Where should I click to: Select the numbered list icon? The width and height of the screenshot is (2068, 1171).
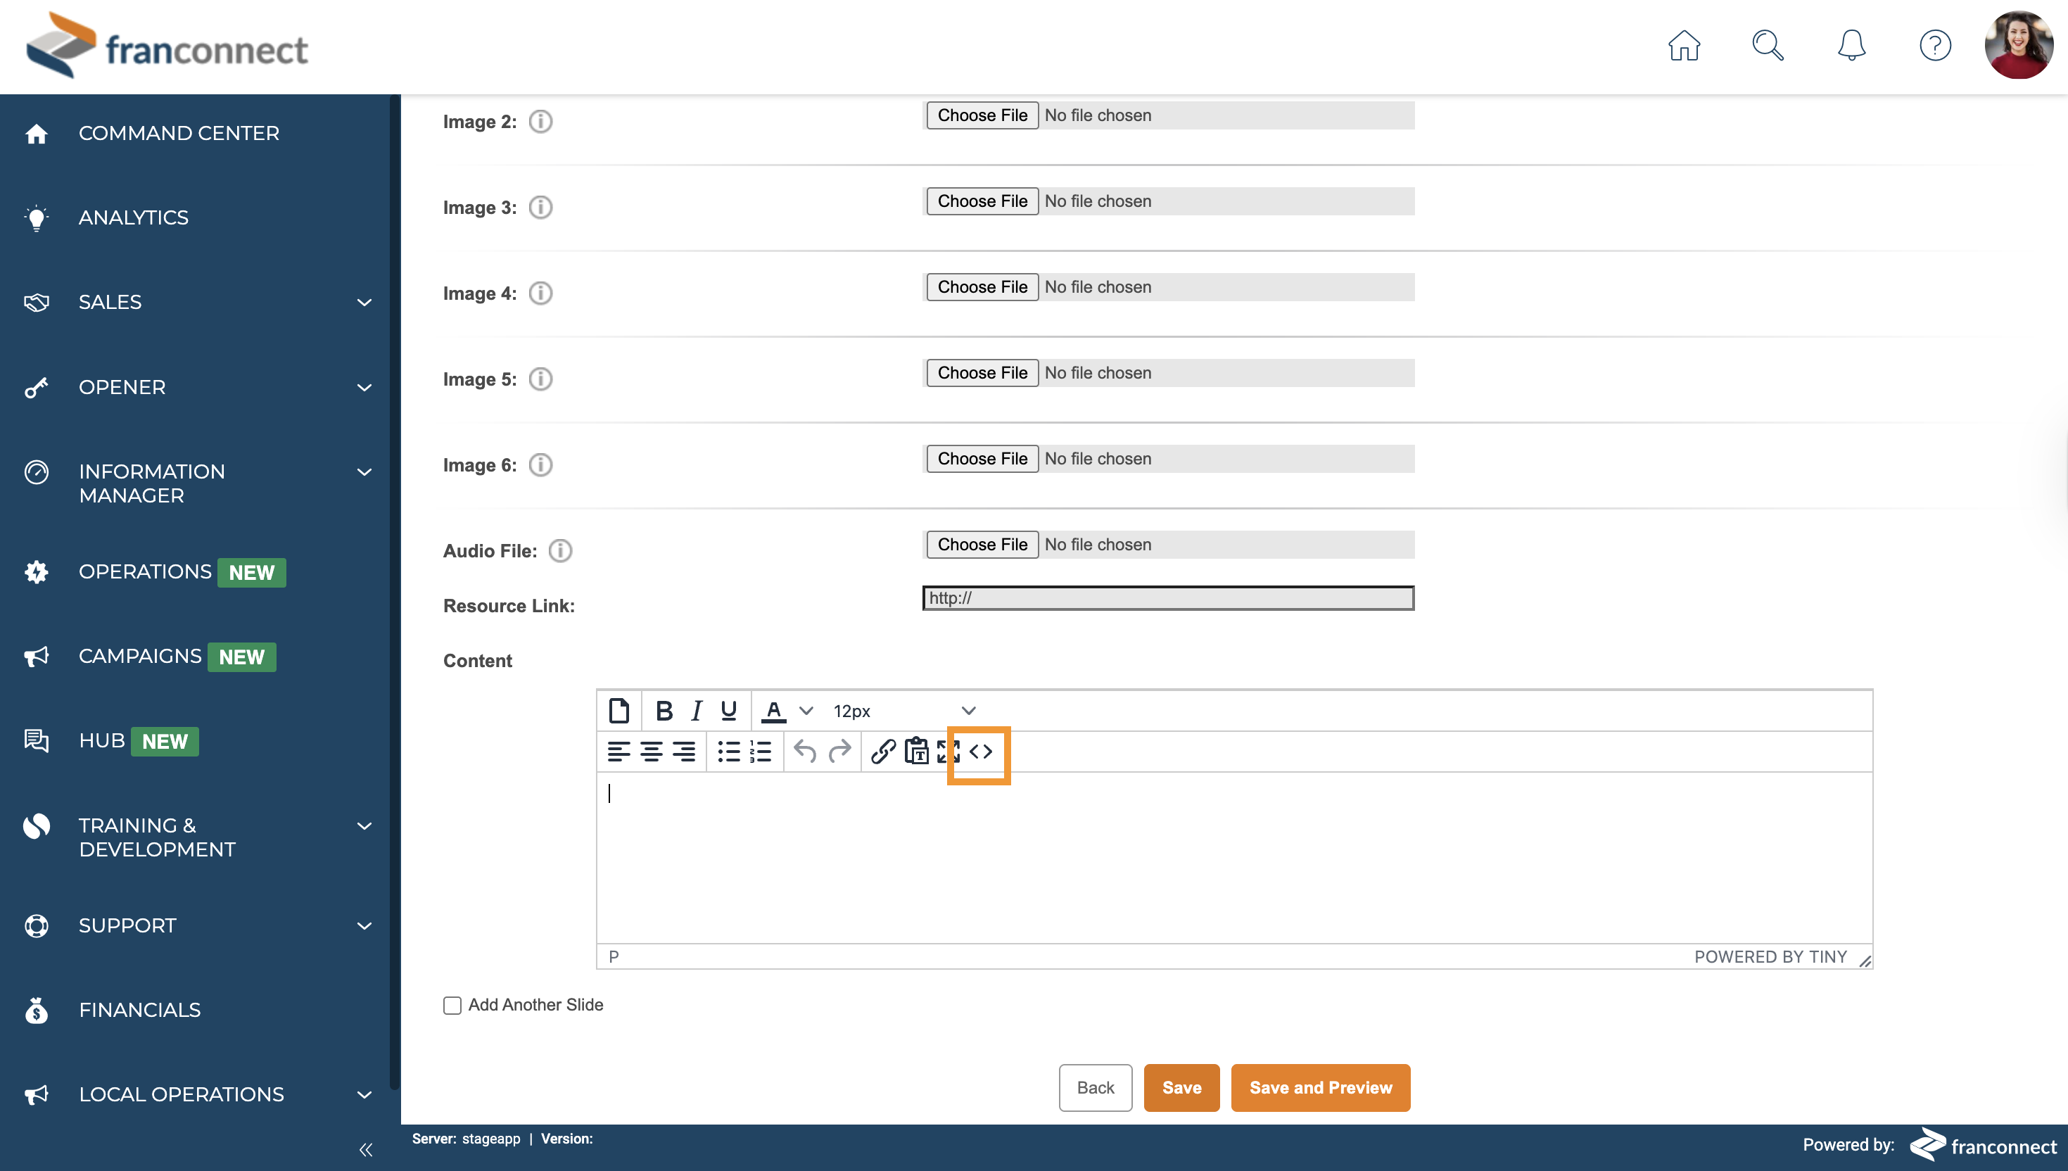point(761,752)
